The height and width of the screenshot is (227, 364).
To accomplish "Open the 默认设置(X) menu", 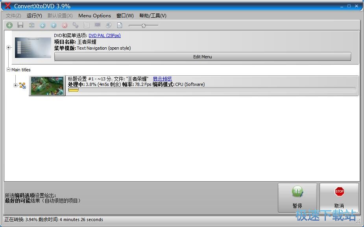I will click(60, 16).
